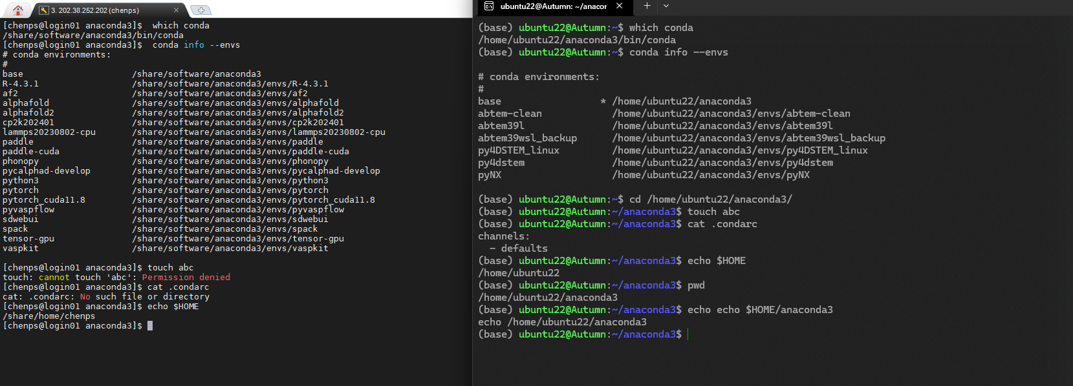Open a new session tab in chenps window
The image size is (1073, 386).
[201, 10]
